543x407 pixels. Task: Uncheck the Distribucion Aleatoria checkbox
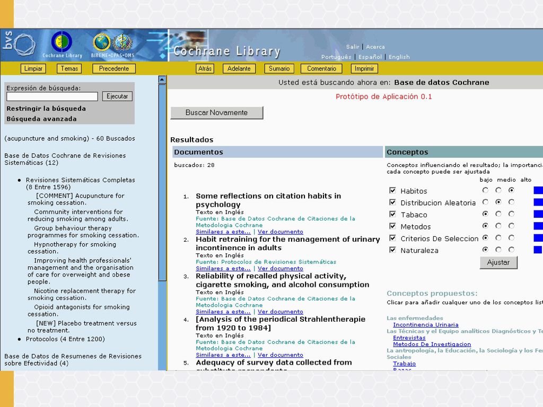[x=392, y=202]
